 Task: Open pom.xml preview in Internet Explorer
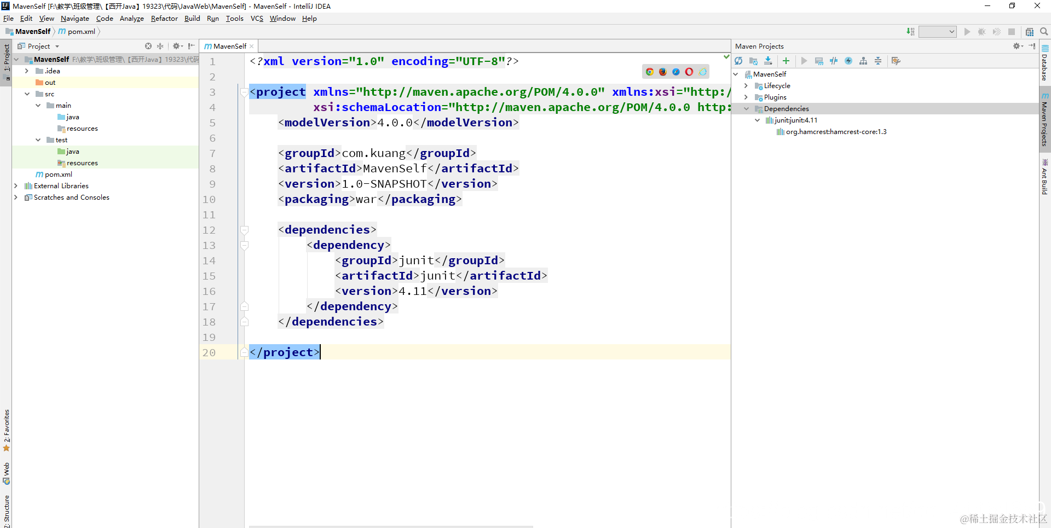click(702, 72)
